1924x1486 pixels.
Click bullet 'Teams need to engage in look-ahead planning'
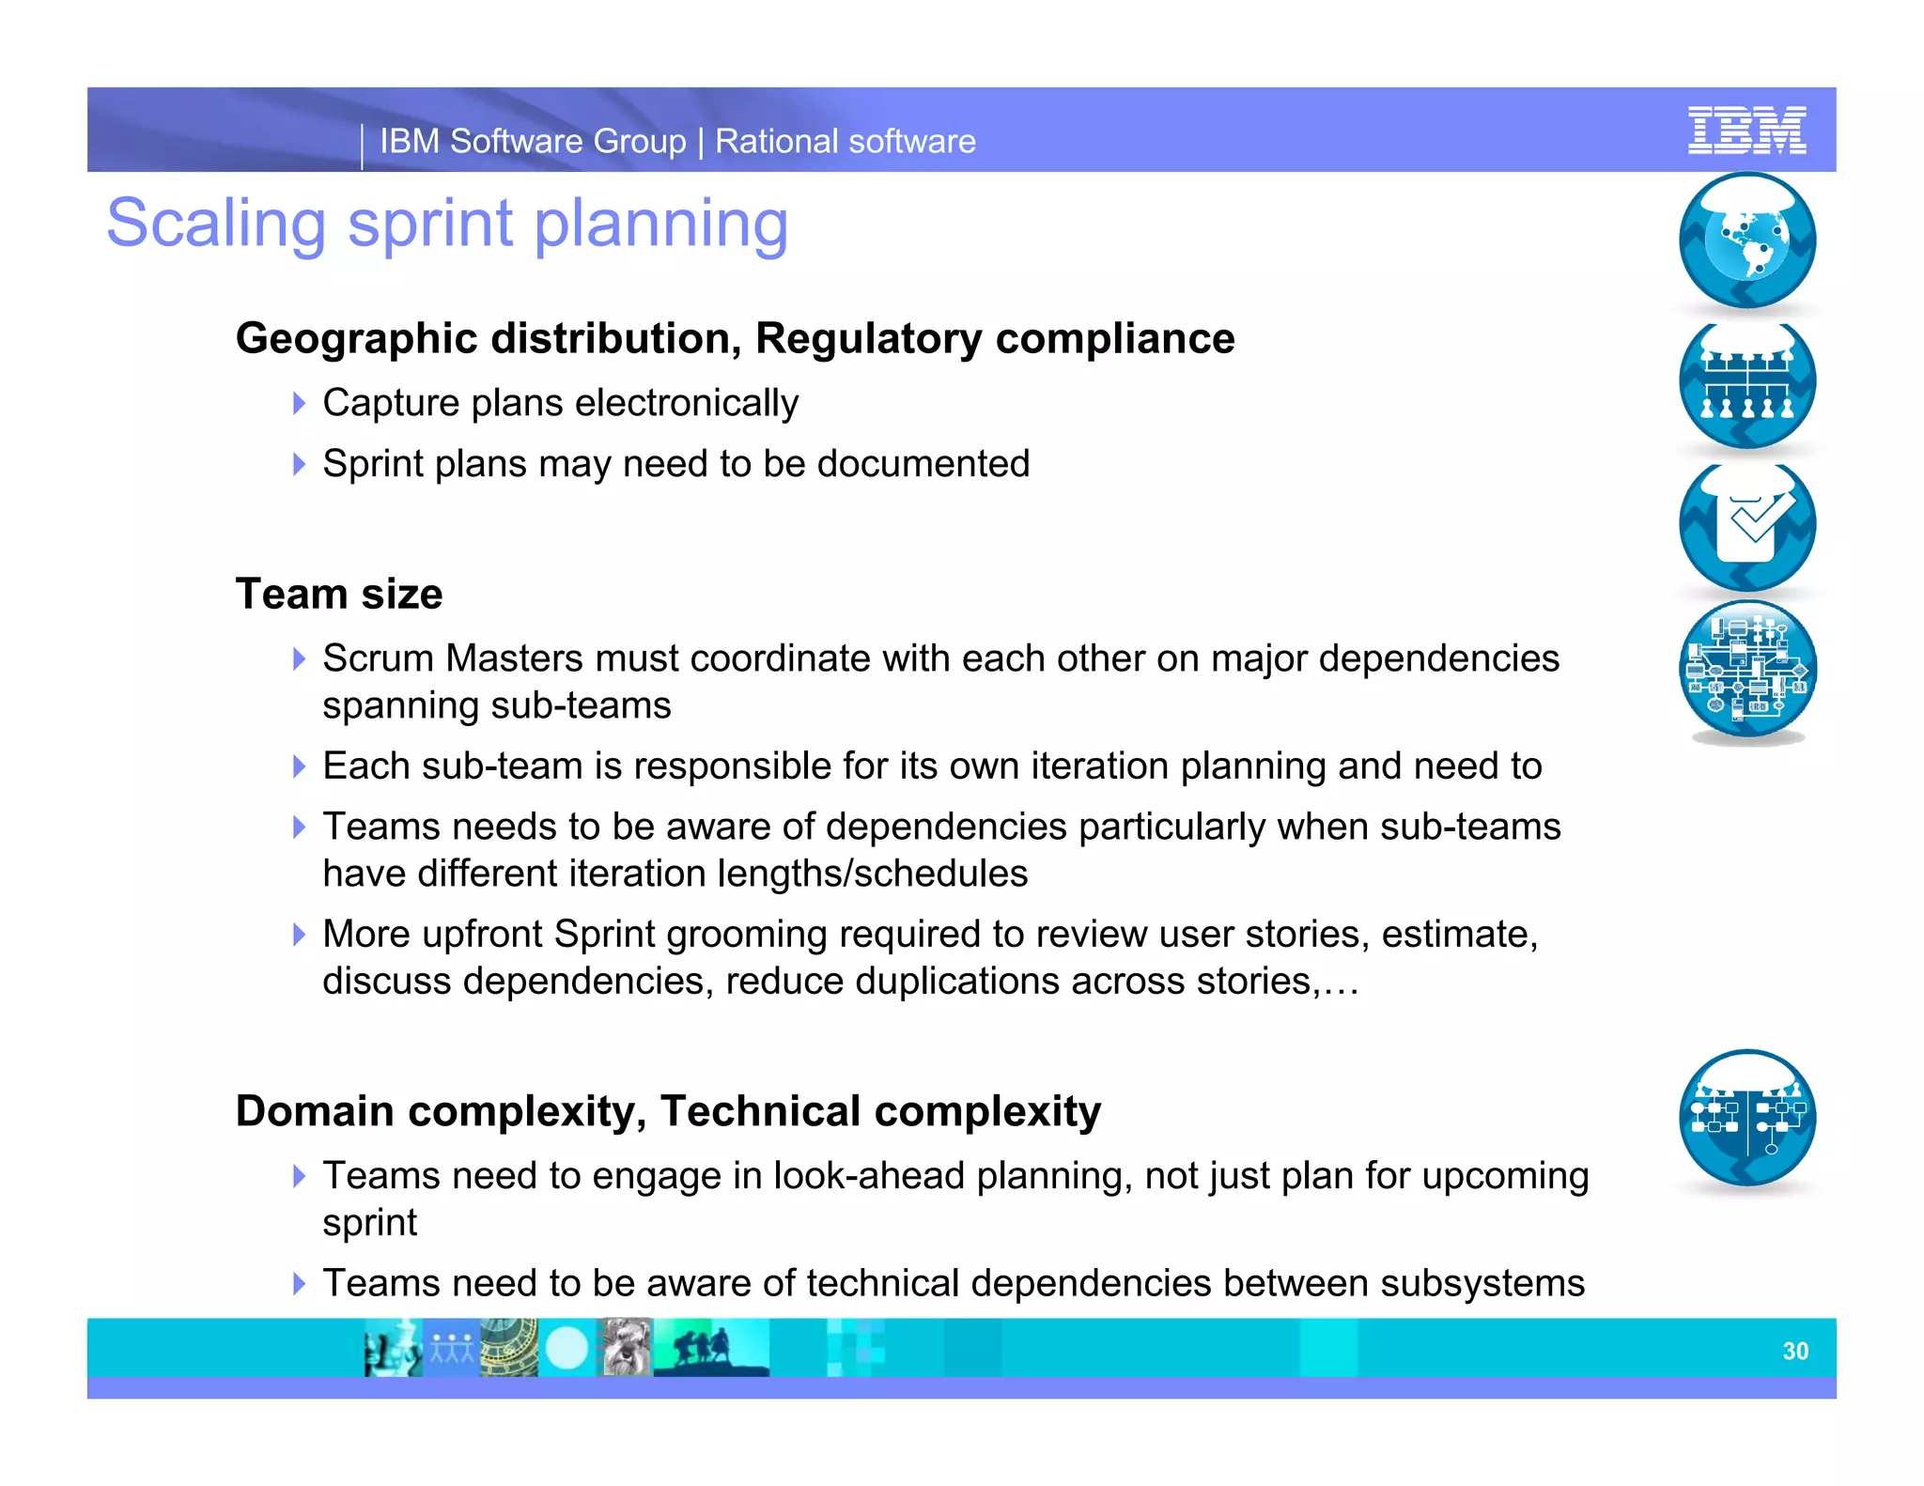coord(955,1199)
